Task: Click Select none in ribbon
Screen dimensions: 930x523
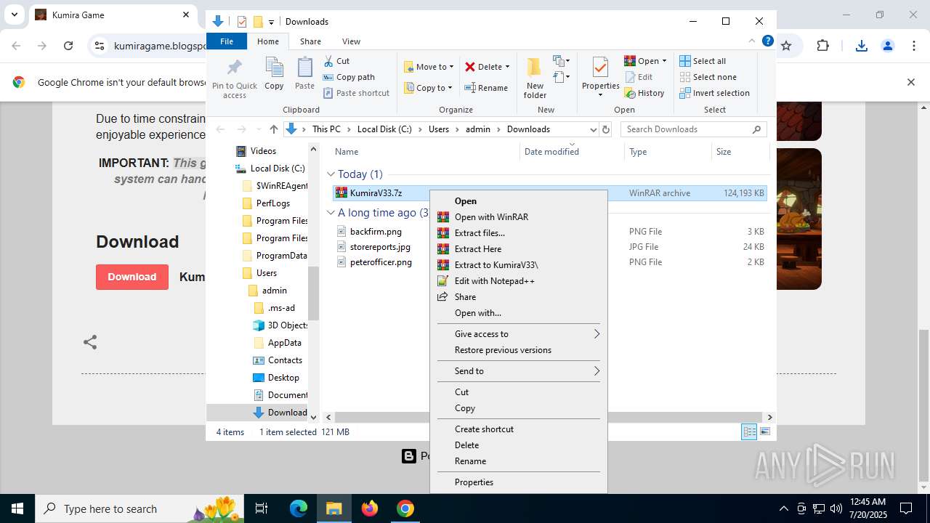Action: (x=708, y=77)
